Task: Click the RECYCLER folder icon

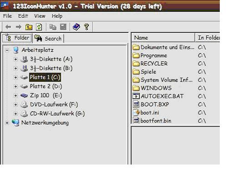Action: point(136,63)
